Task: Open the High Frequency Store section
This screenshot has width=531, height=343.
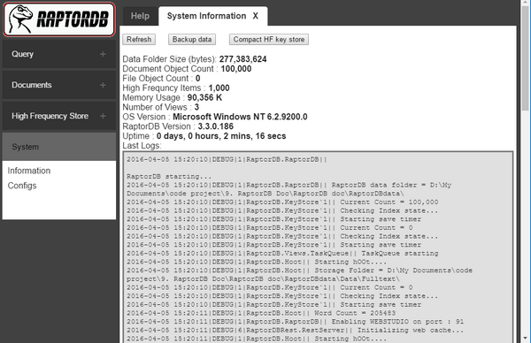Action: [59, 116]
